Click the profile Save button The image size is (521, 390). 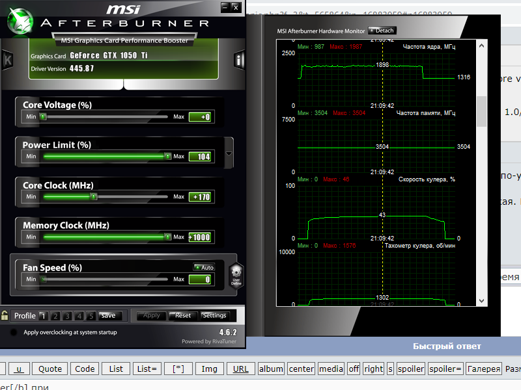[x=110, y=316]
